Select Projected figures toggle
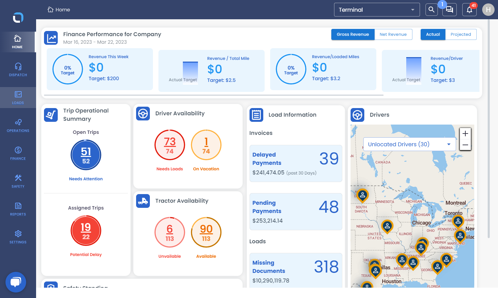The height and width of the screenshot is (298, 498). 461,34
